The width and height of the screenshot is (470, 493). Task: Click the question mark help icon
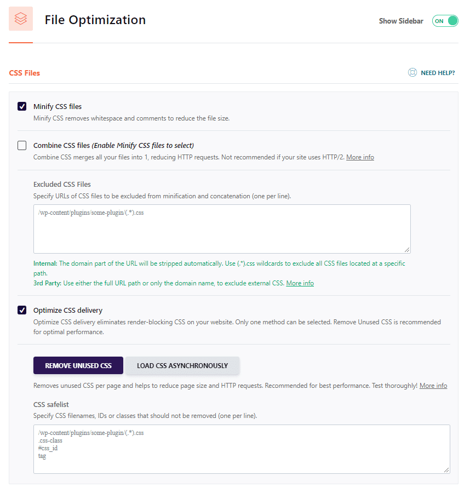pos(412,72)
